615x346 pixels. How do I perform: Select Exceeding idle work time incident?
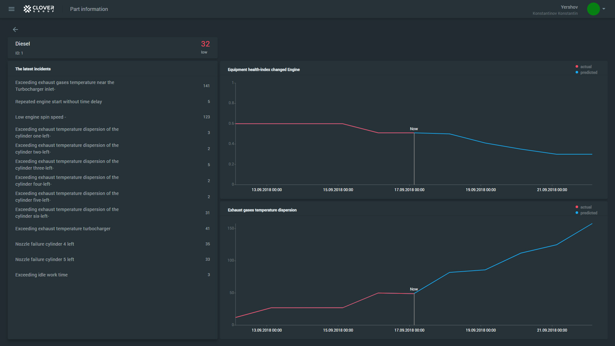[x=42, y=275]
